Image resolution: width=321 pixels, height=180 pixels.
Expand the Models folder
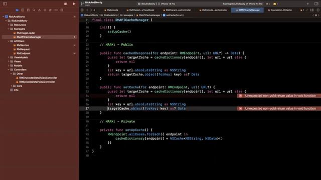(x=9, y=65)
